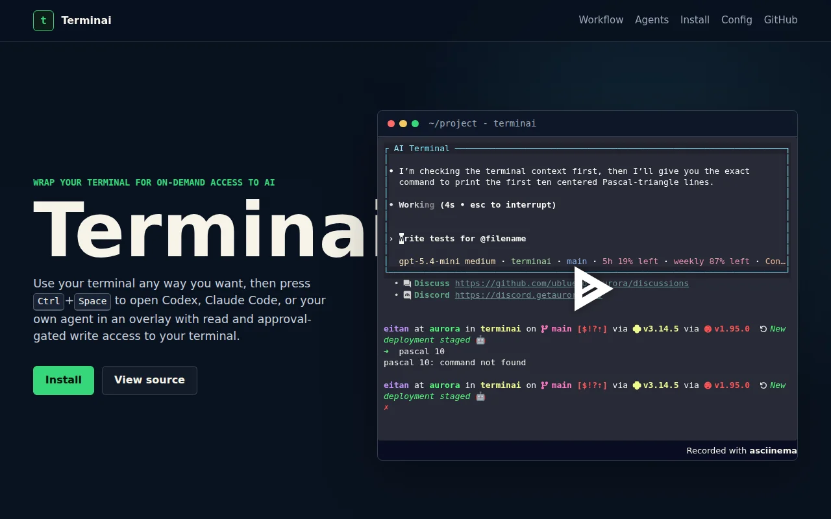Click 'Write tests for @filename' prompt line

click(462, 239)
